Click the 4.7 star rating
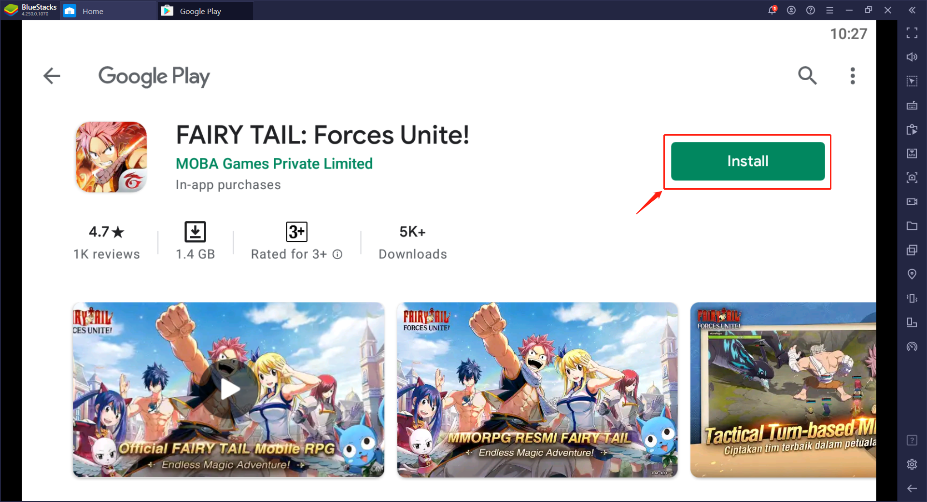 (x=107, y=232)
